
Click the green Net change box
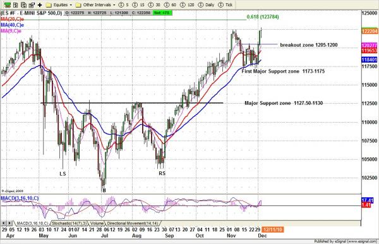[x=162, y=13]
